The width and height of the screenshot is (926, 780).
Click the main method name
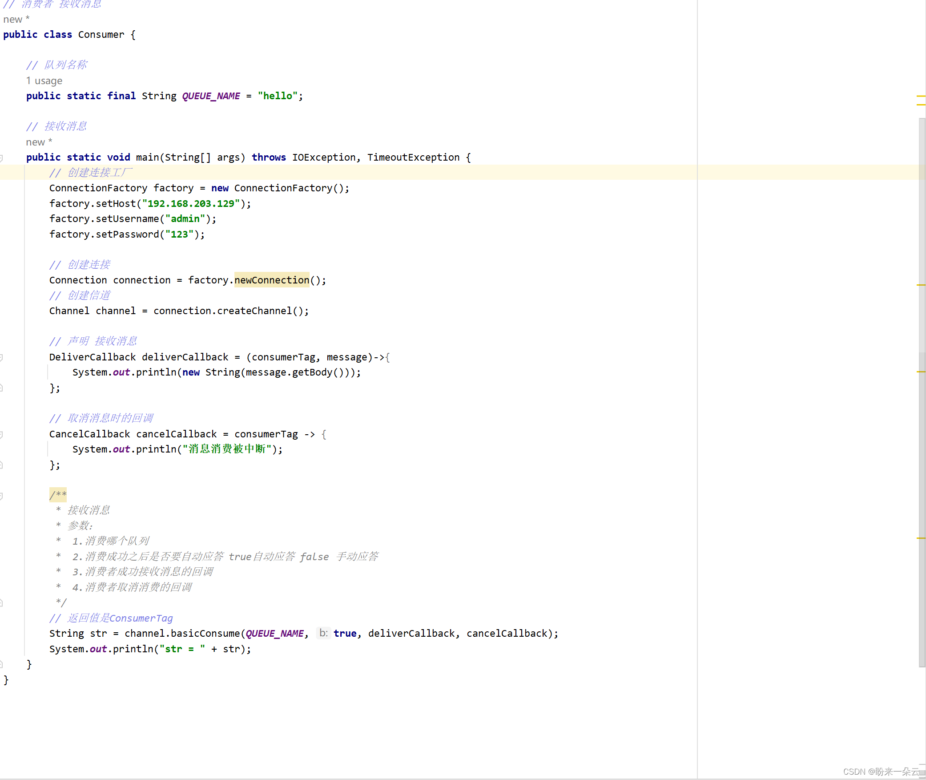147,158
